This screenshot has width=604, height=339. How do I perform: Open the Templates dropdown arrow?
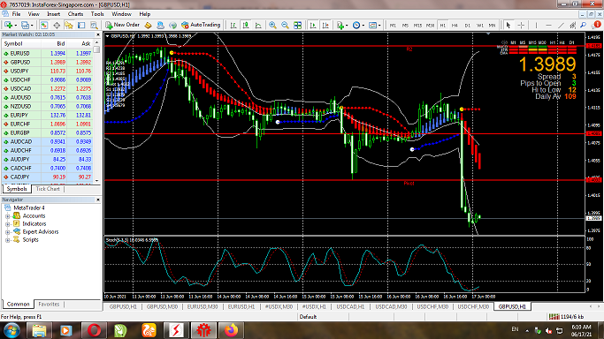click(379, 25)
